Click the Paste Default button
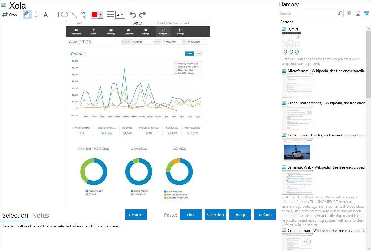Screen dimensions: 371x251 tap(265, 215)
